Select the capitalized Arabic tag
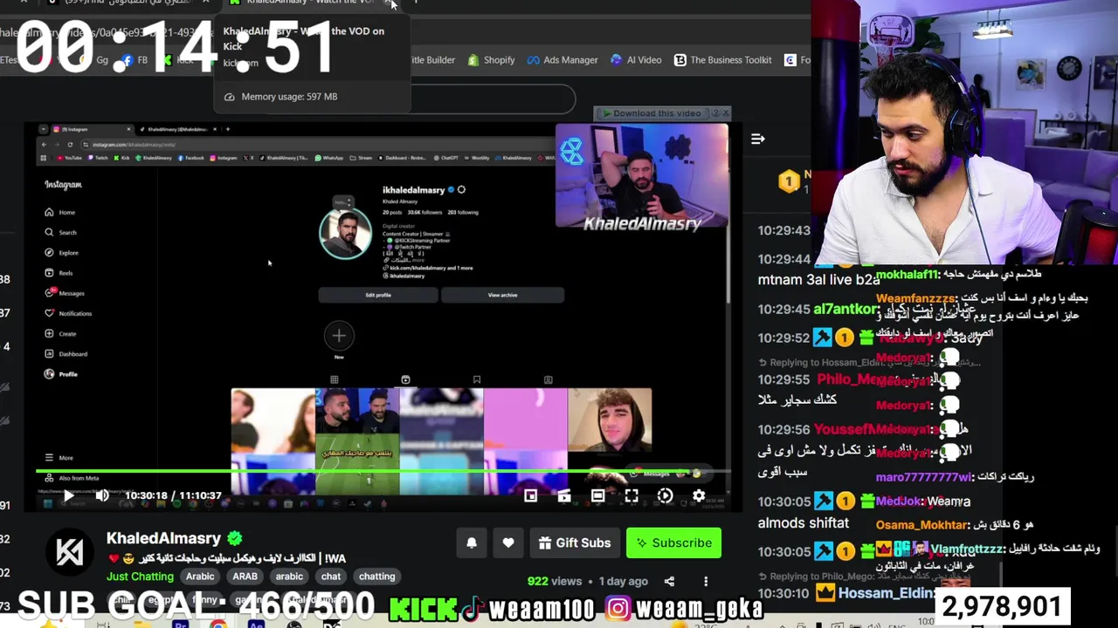Image resolution: width=1118 pixels, height=628 pixels. [200, 577]
